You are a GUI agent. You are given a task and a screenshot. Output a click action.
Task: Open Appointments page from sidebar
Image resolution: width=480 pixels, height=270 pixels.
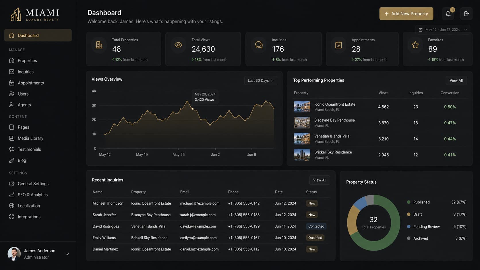(38, 83)
